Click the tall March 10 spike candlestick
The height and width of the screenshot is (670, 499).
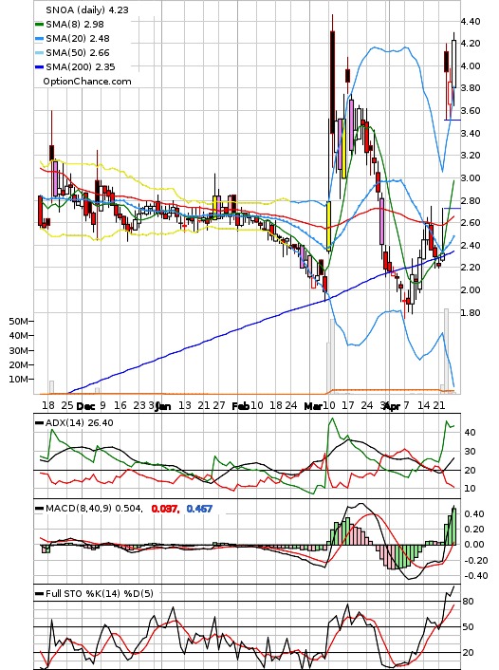(332, 82)
